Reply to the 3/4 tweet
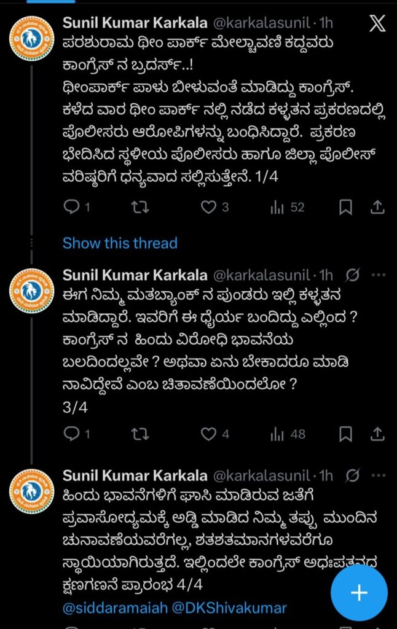 [x=73, y=434]
